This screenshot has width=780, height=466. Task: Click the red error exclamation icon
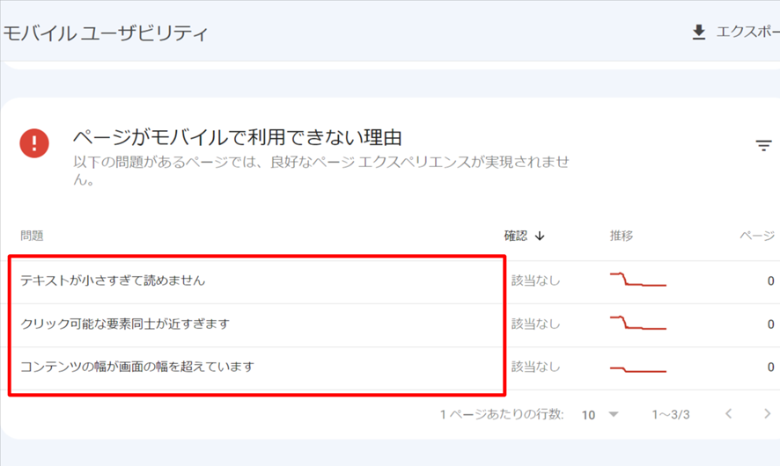[x=34, y=143]
